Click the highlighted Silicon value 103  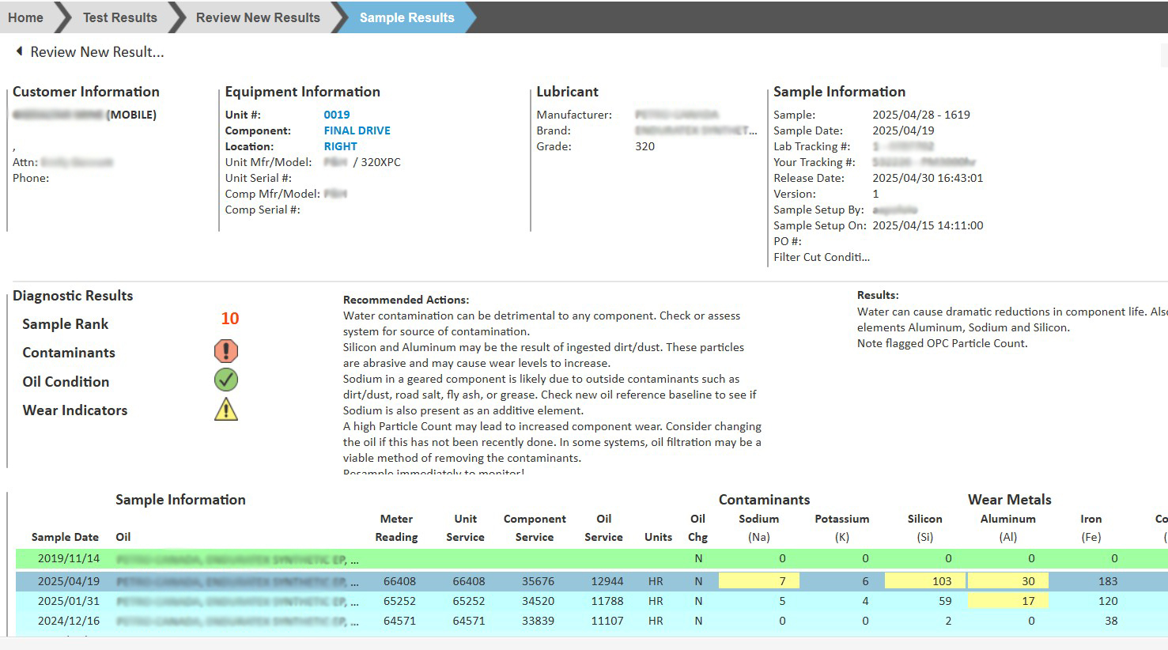click(924, 581)
